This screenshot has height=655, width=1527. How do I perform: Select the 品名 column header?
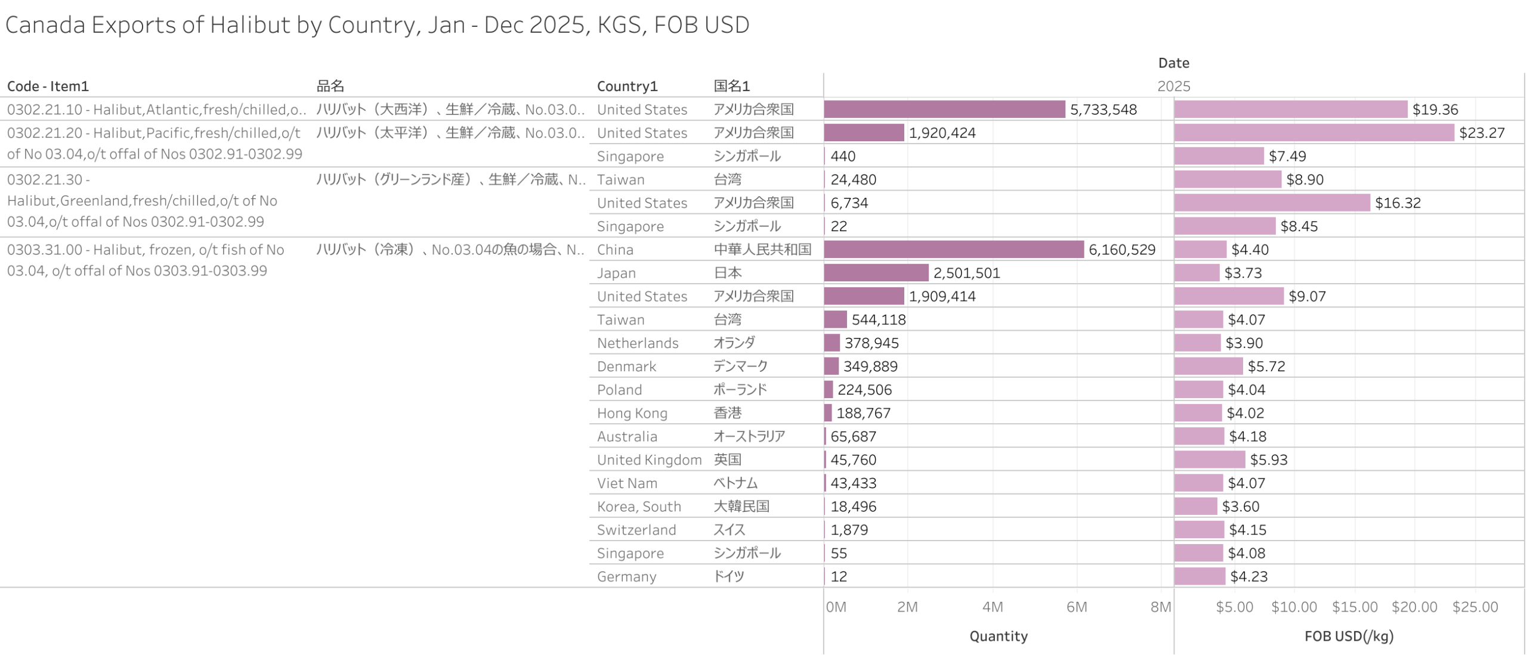330,86
